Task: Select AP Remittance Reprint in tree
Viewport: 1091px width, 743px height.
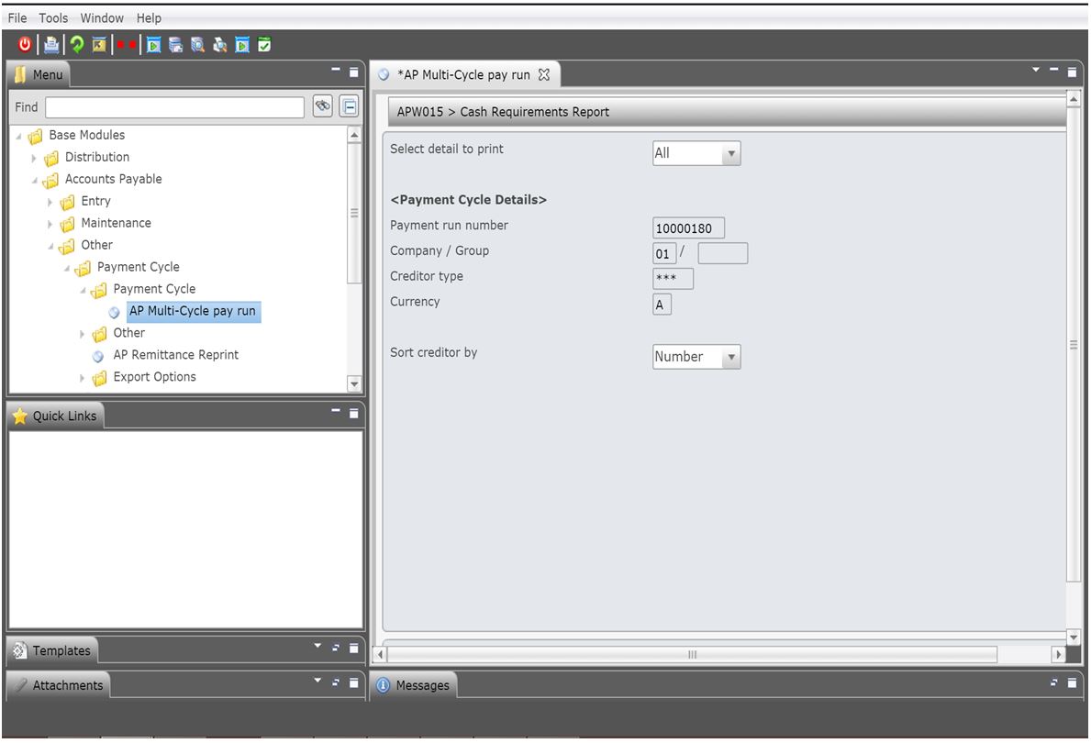Action: (175, 355)
